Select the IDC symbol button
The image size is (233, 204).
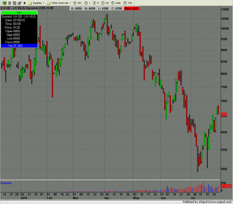coord(77,3)
